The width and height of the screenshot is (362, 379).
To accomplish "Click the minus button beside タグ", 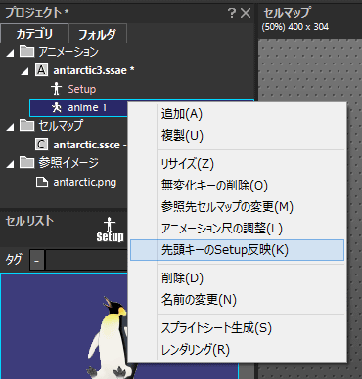I will [x=37, y=261].
